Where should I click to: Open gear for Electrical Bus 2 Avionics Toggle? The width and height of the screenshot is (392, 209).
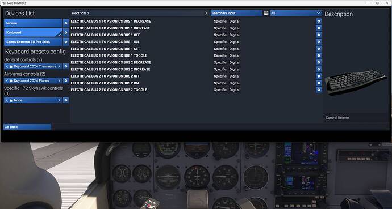319,90
